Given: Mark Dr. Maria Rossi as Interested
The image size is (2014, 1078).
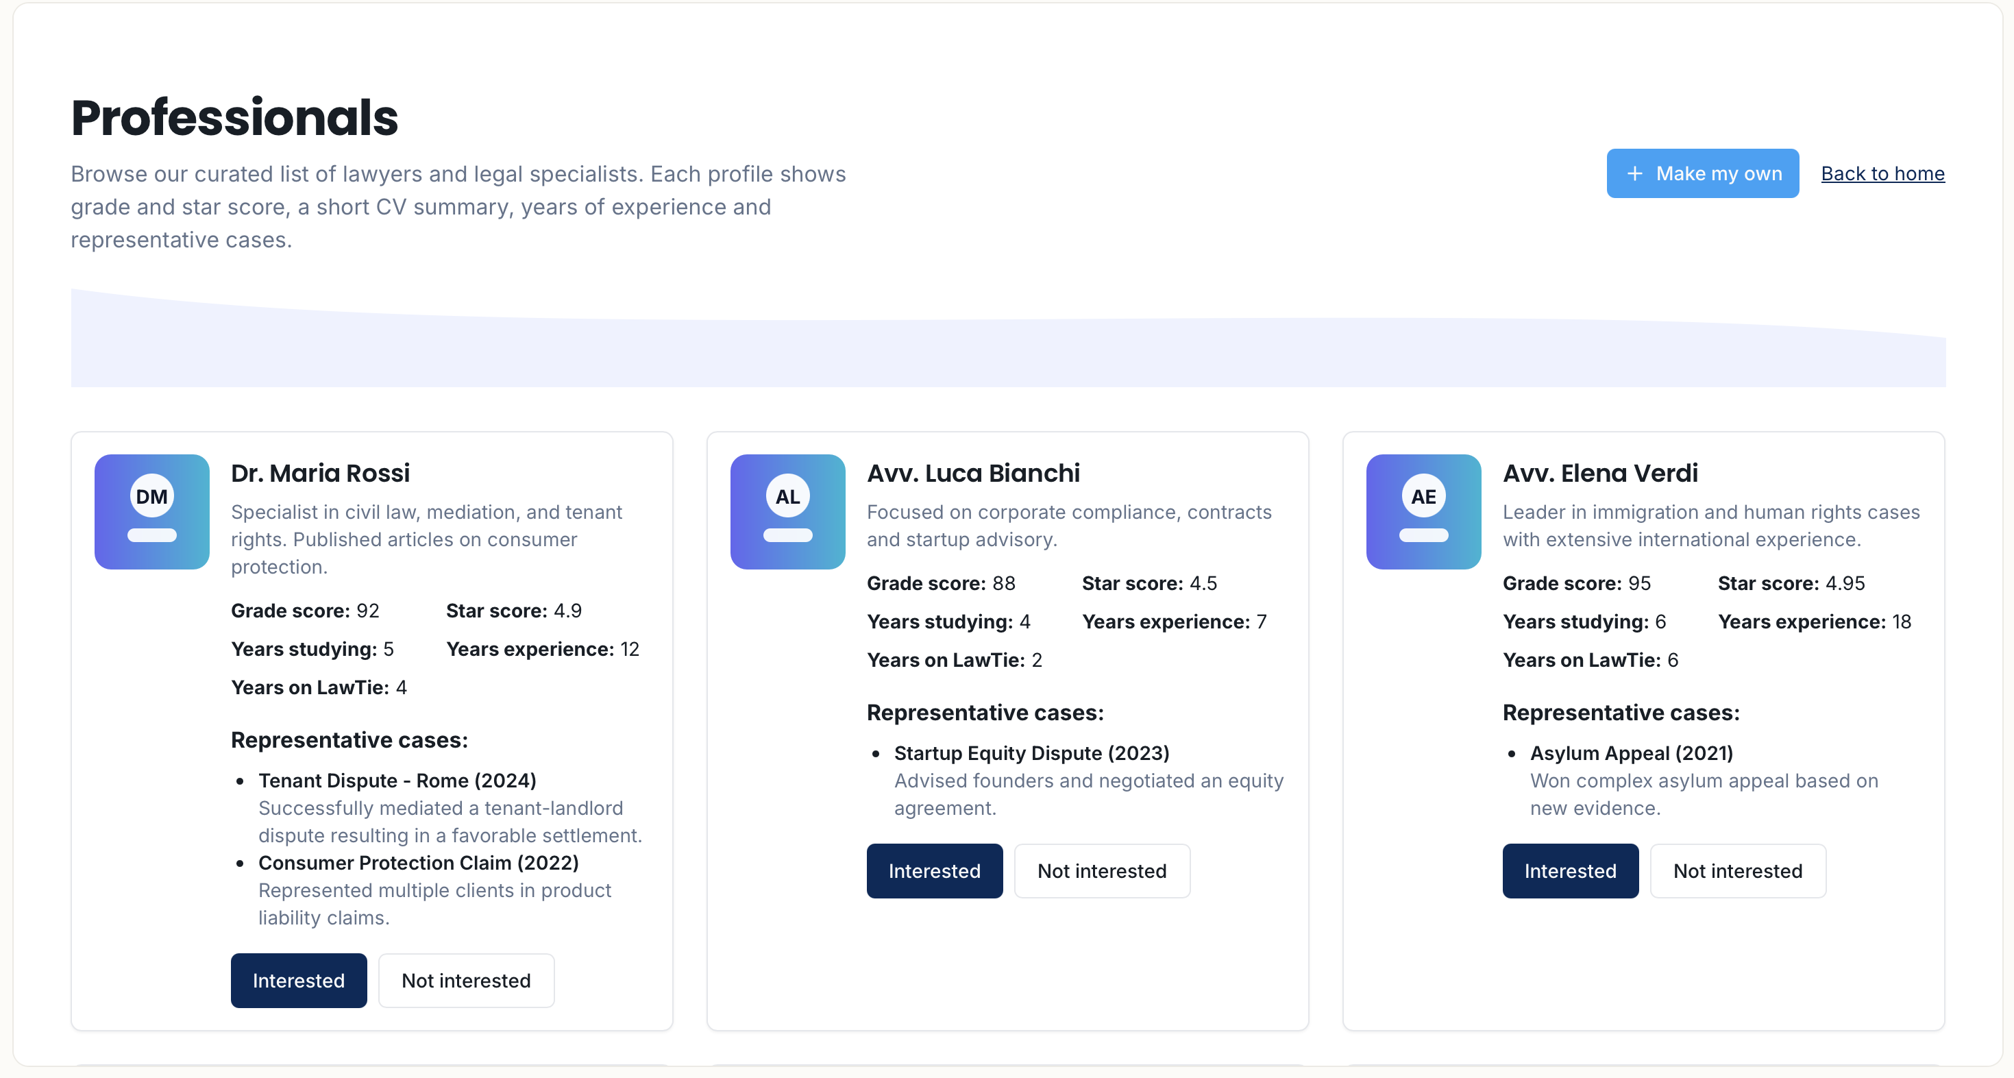Looking at the screenshot, I should [x=298, y=980].
